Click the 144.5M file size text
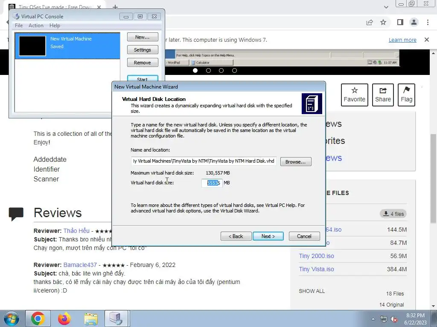 coord(396,229)
